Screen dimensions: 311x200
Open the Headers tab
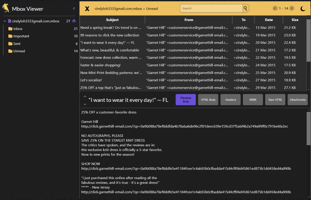click(x=230, y=100)
